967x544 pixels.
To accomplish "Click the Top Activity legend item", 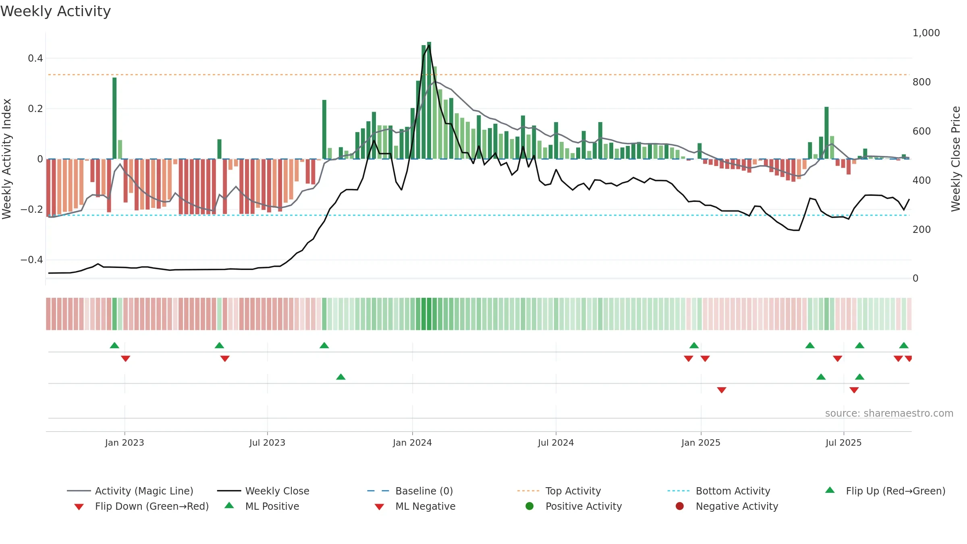I will (559, 491).
